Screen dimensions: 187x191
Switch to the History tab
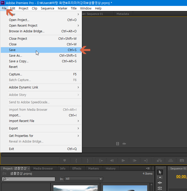[111, 168]
